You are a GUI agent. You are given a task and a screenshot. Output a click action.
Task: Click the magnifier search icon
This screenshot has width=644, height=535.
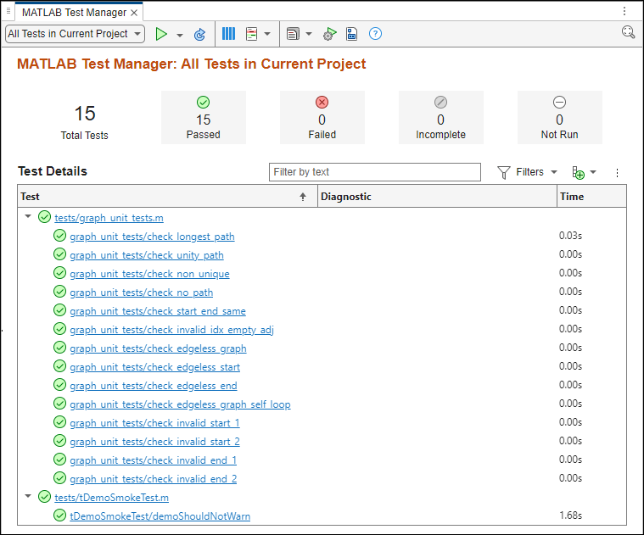point(629,32)
